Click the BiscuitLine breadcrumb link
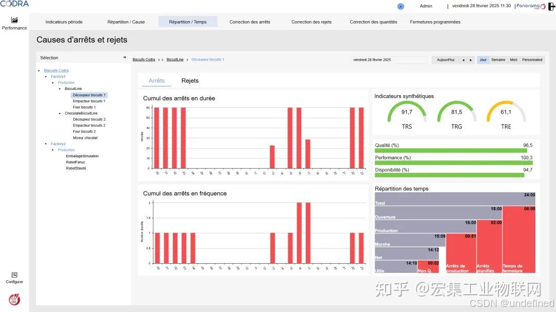This screenshot has height=312, width=556. [x=175, y=60]
